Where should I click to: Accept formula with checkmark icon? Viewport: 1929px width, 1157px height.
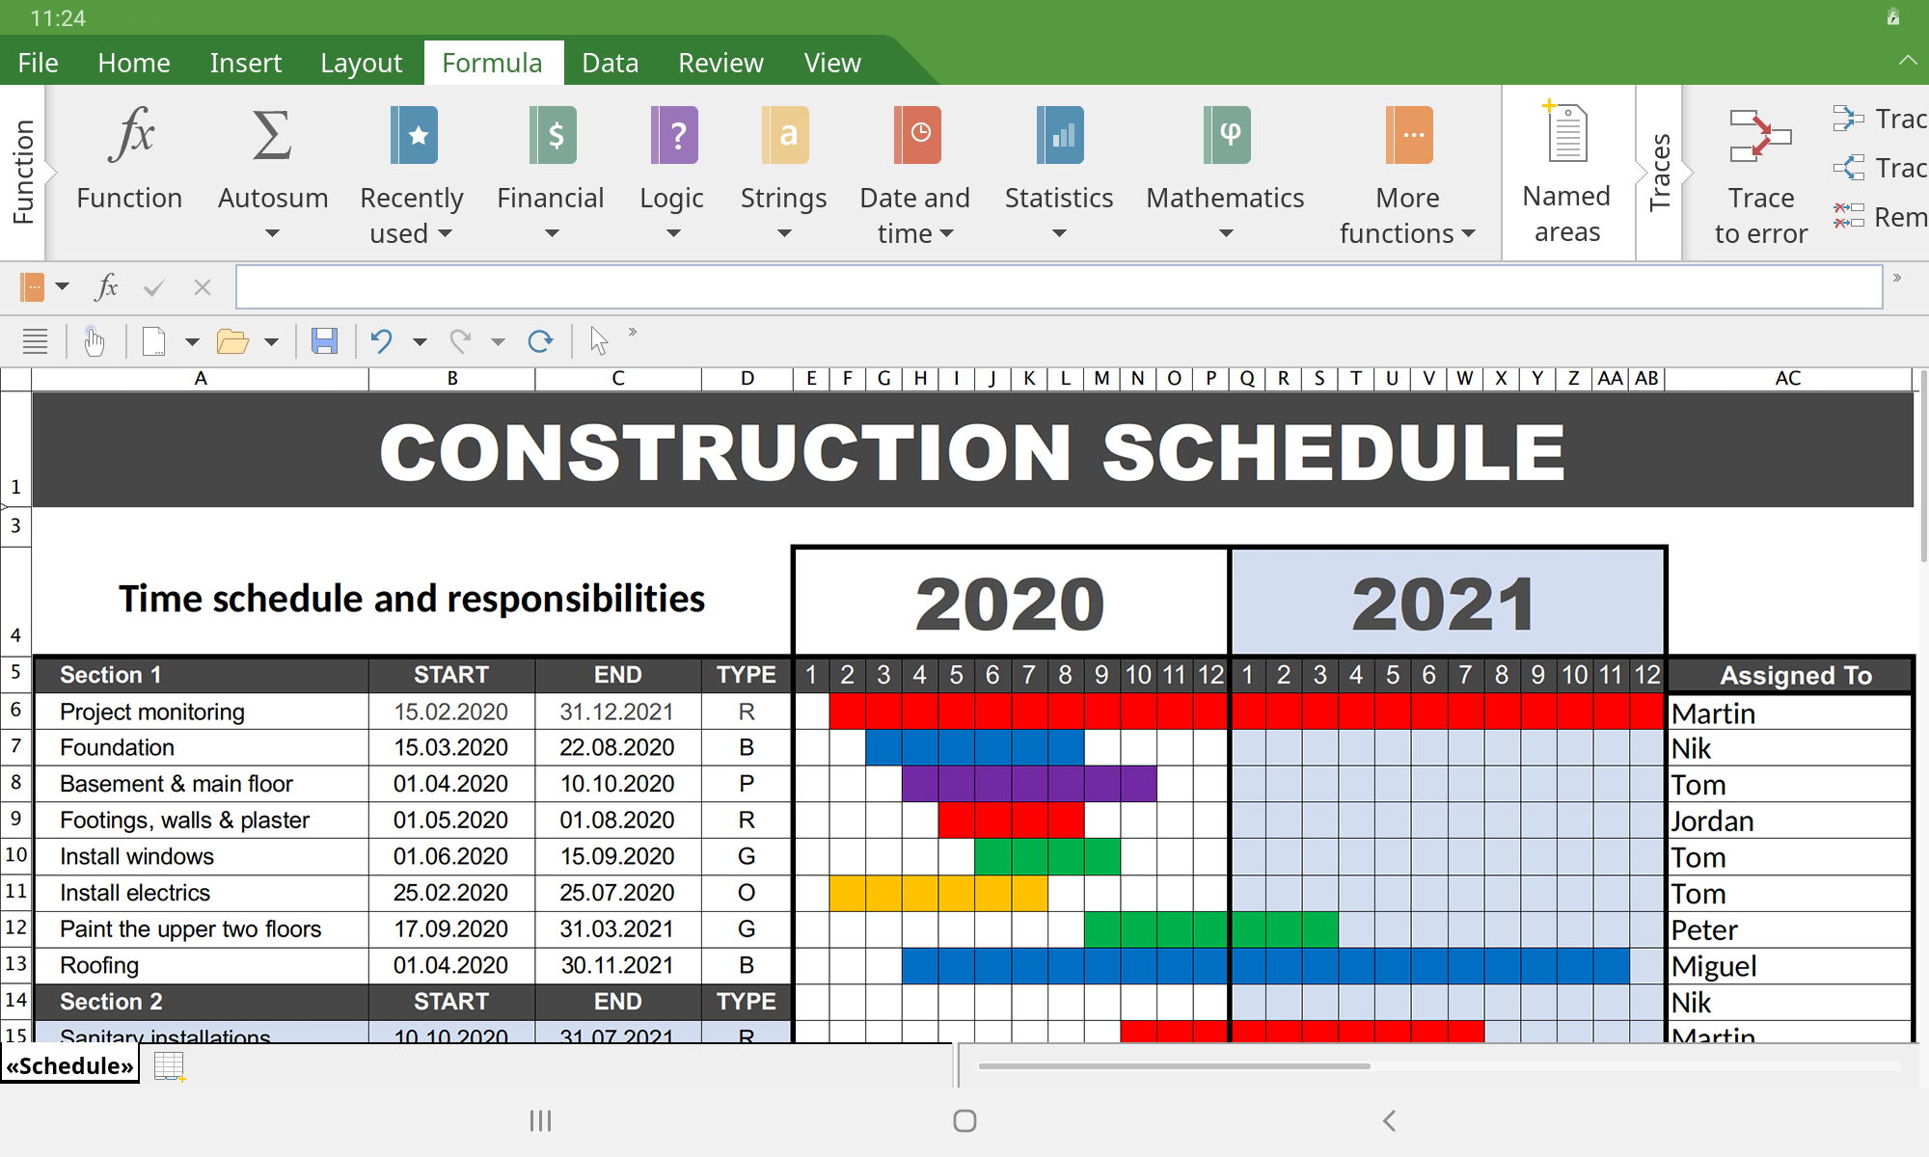click(154, 287)
